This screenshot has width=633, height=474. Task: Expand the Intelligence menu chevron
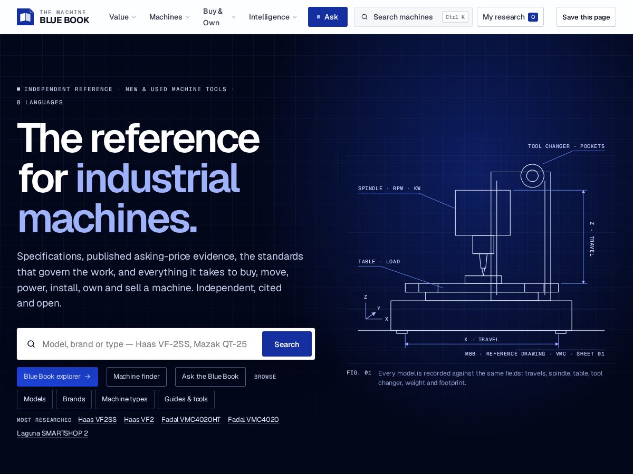[294, 17]
